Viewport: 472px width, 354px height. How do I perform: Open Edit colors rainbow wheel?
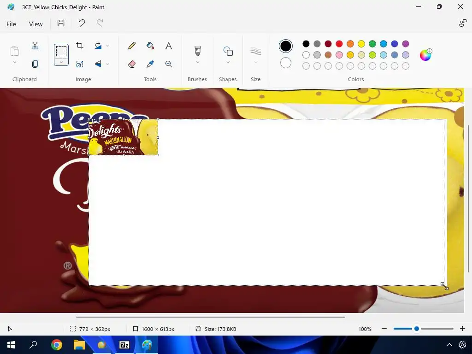click(426, 55)
